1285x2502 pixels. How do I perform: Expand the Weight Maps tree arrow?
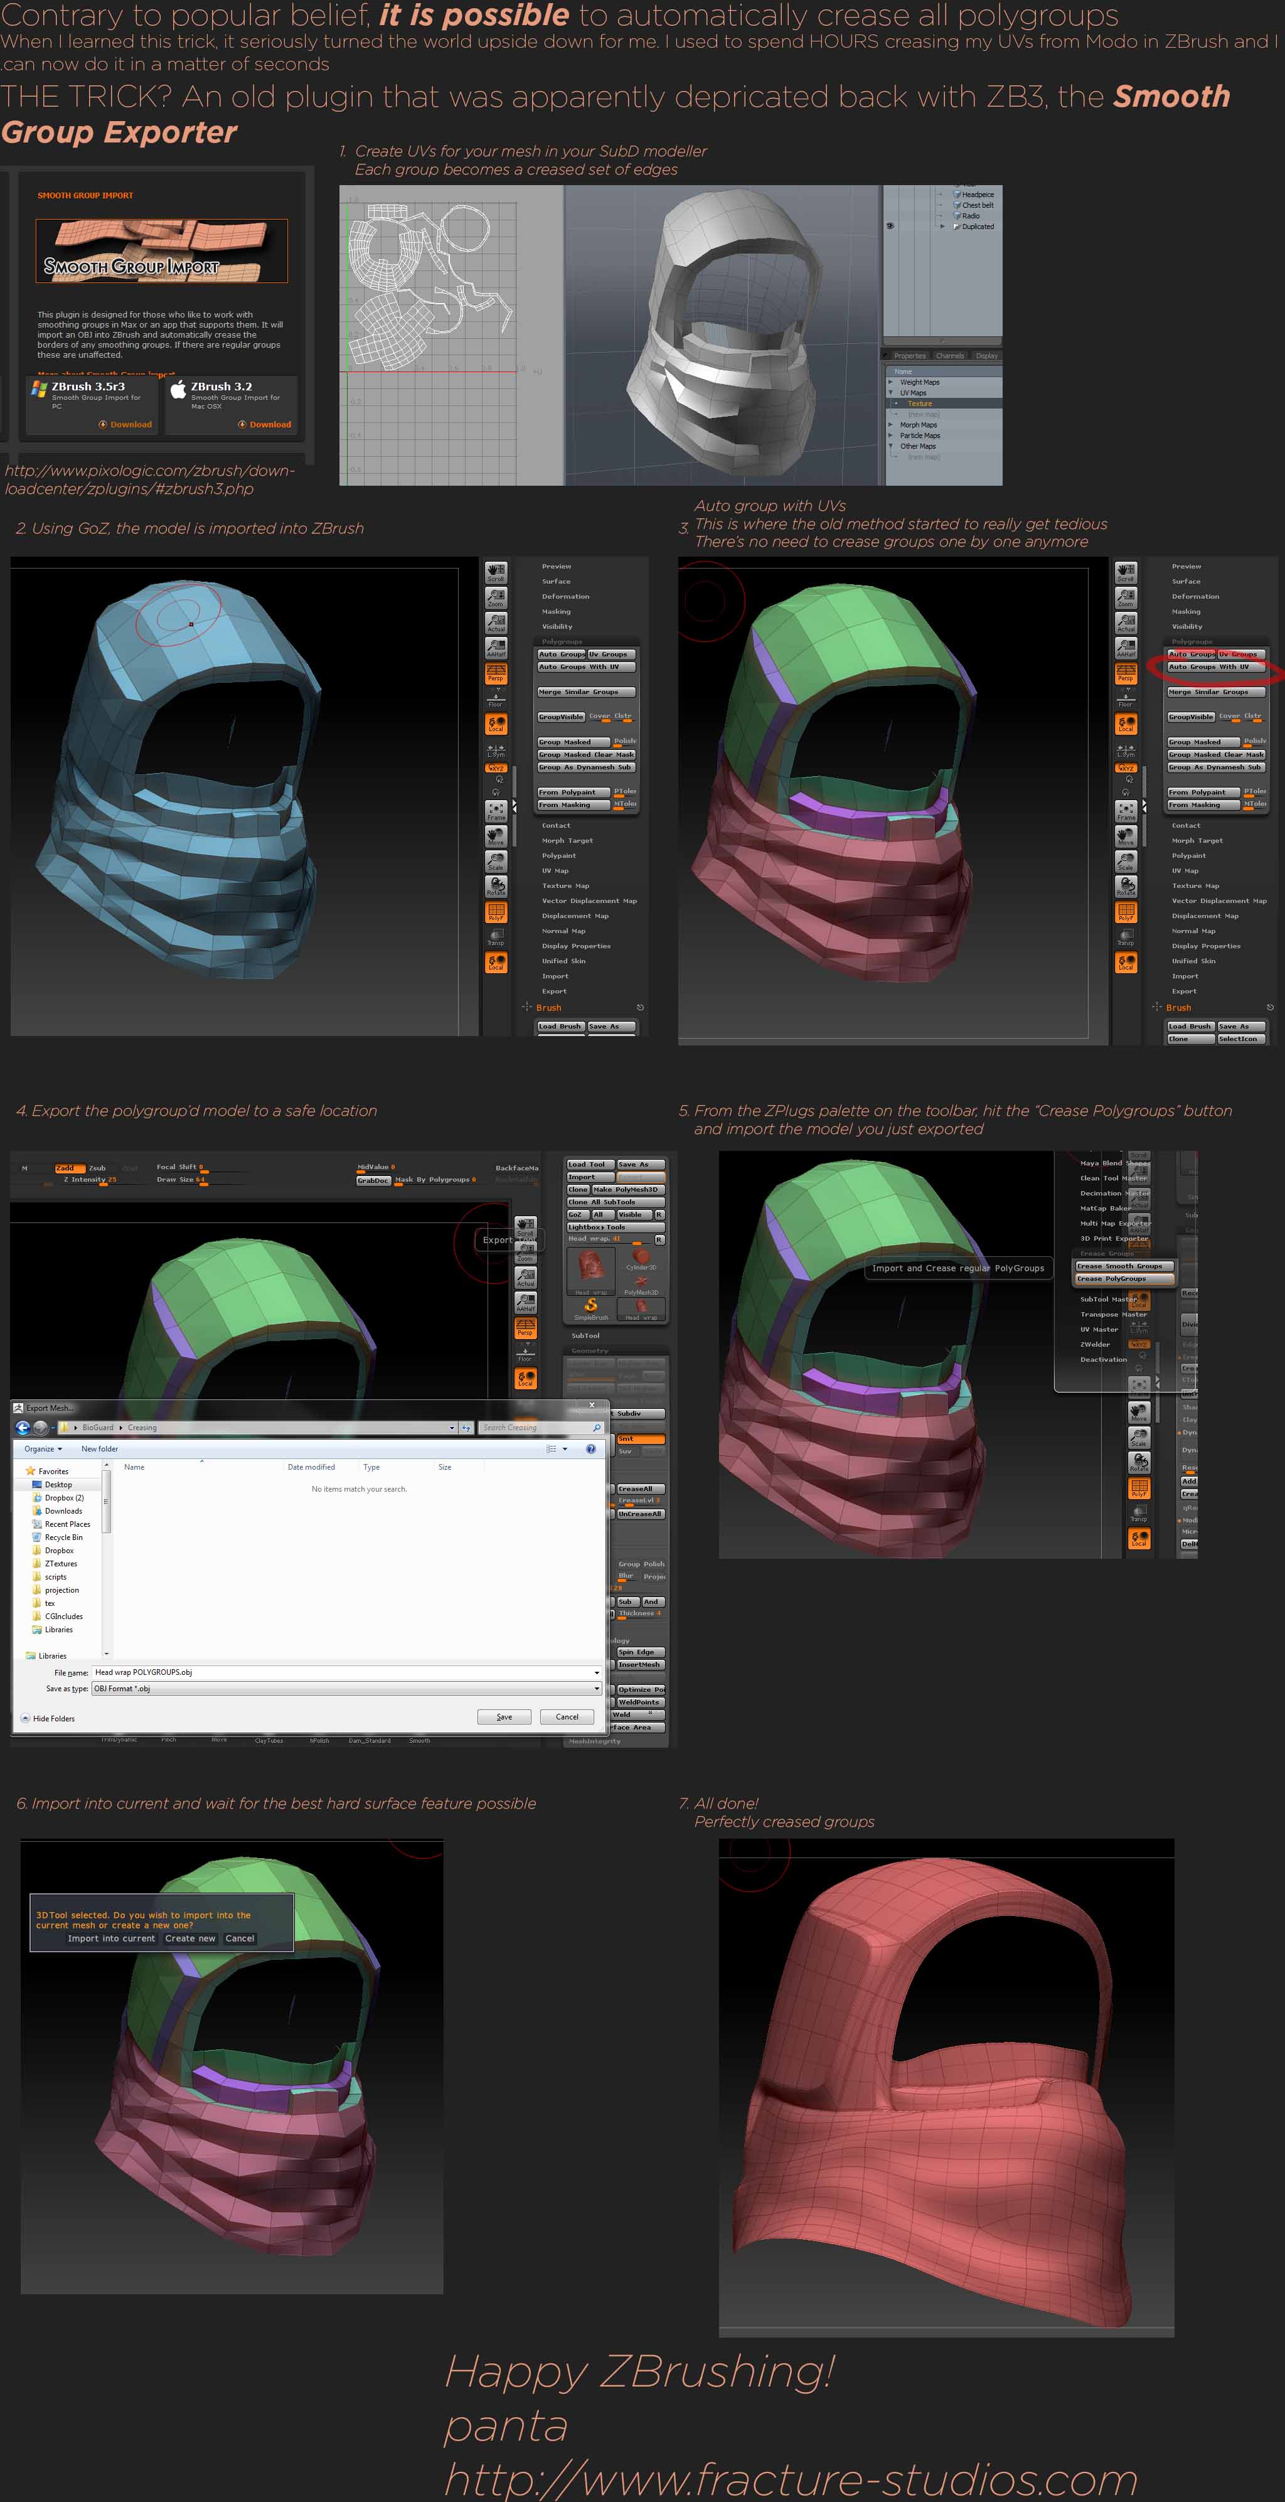[x=892, y=382]
